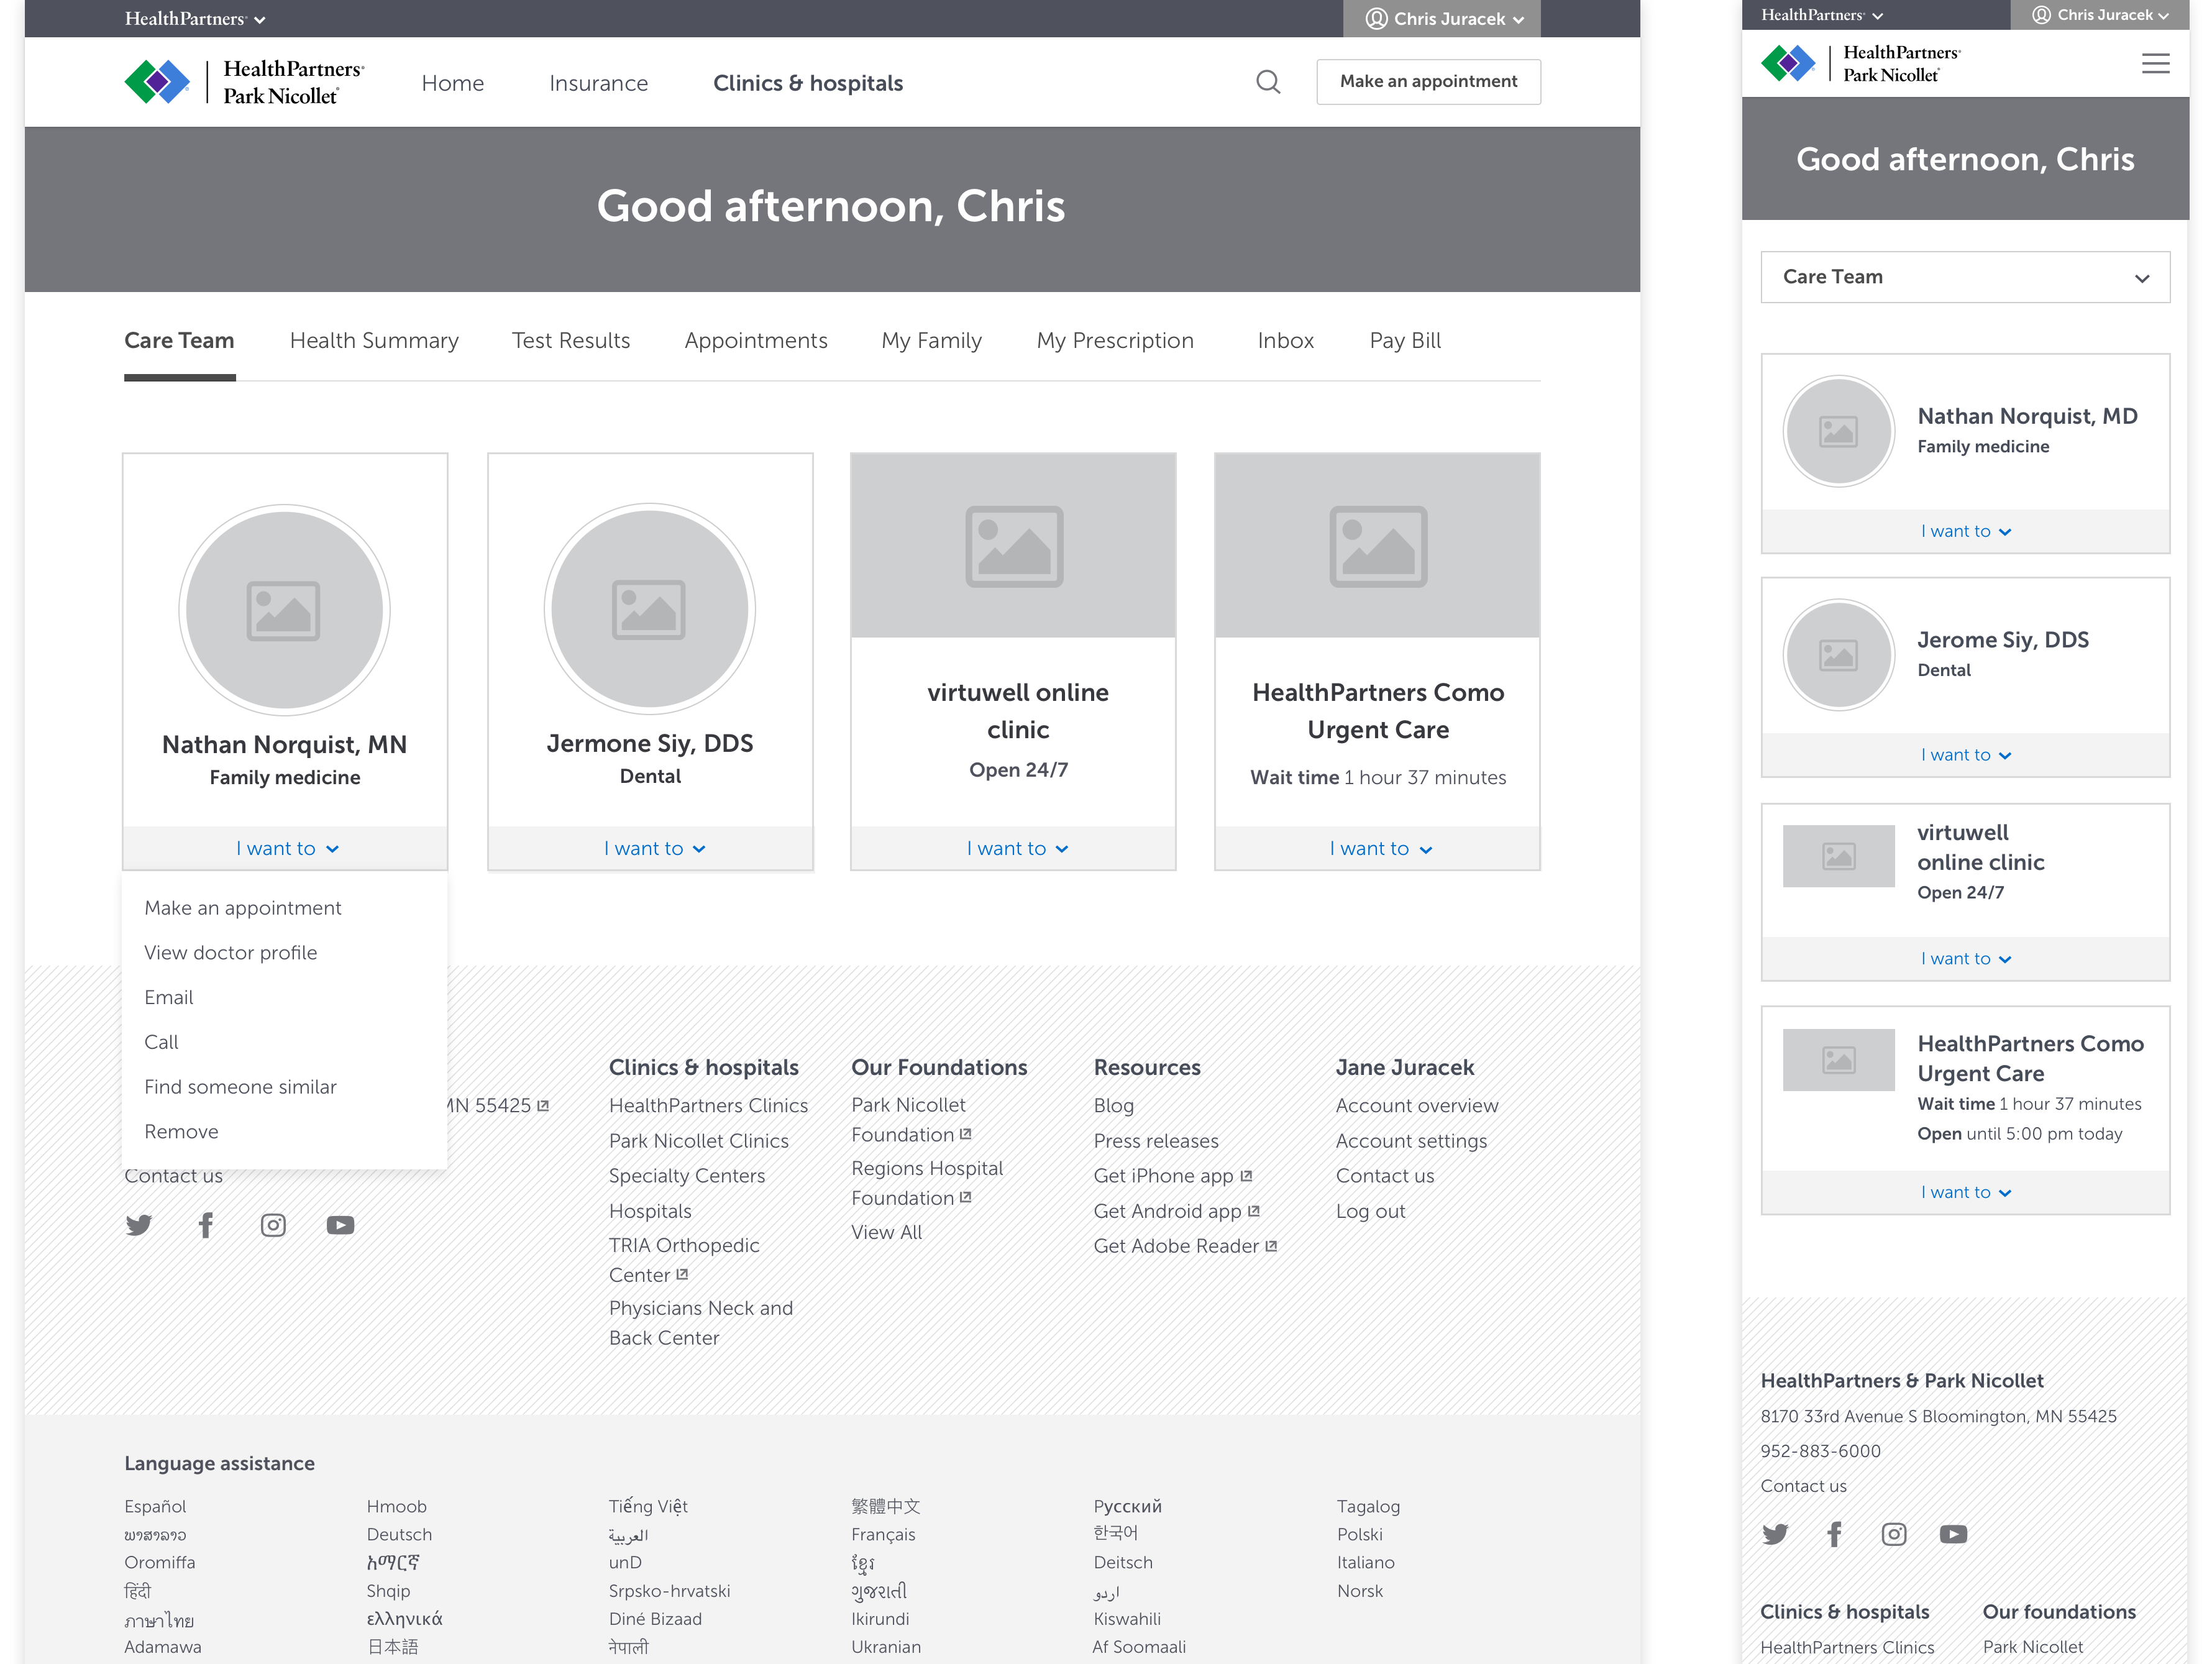The width and height of the screenshot is (2212, 1664).
Task: Click Nathan Norquist's profile photo on desktop card
Action: coord(284,610)
